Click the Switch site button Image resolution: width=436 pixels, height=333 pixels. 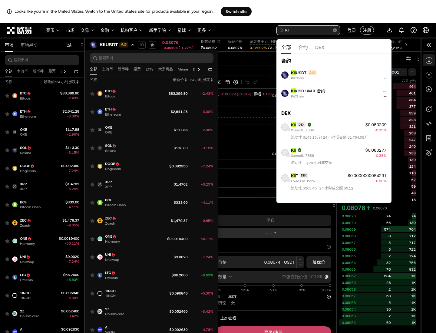click(236, 12)
